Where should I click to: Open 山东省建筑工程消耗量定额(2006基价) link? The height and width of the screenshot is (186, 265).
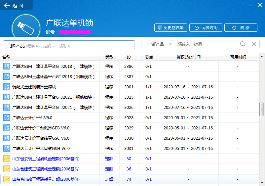(46, 169)
